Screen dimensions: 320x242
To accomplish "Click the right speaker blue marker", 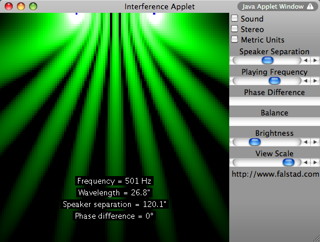I will [x=154, y=14].
